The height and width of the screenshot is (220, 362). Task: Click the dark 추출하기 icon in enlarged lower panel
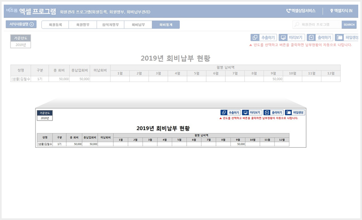click(224, 113)
